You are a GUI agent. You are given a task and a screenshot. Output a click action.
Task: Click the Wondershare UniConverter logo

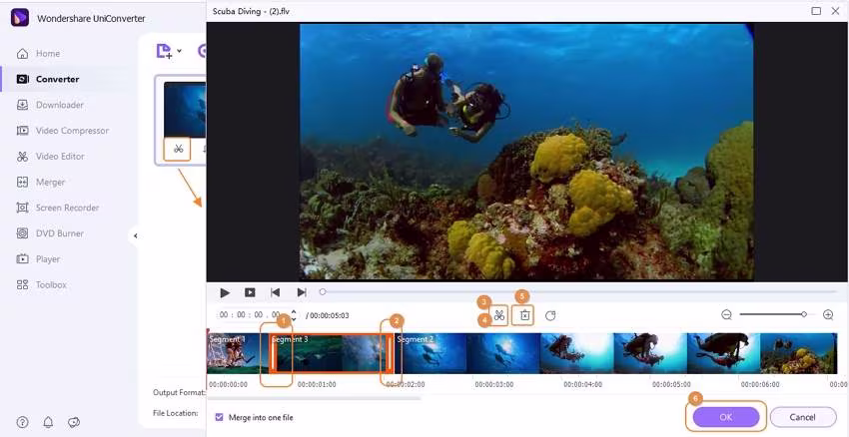coord(20,17)
